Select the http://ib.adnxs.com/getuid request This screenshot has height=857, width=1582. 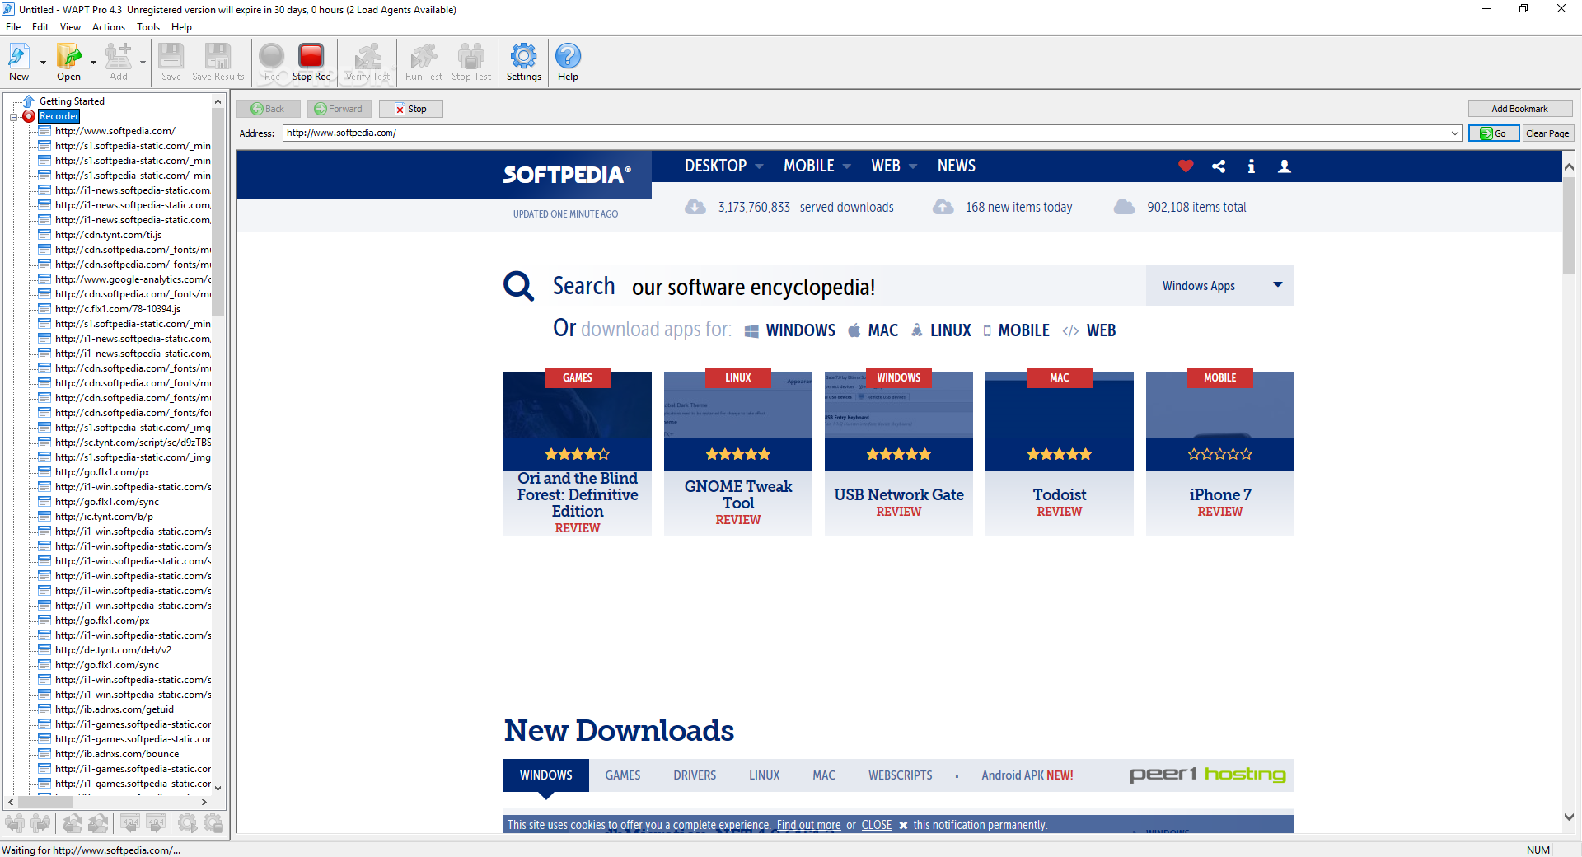(x=115, y=709)
